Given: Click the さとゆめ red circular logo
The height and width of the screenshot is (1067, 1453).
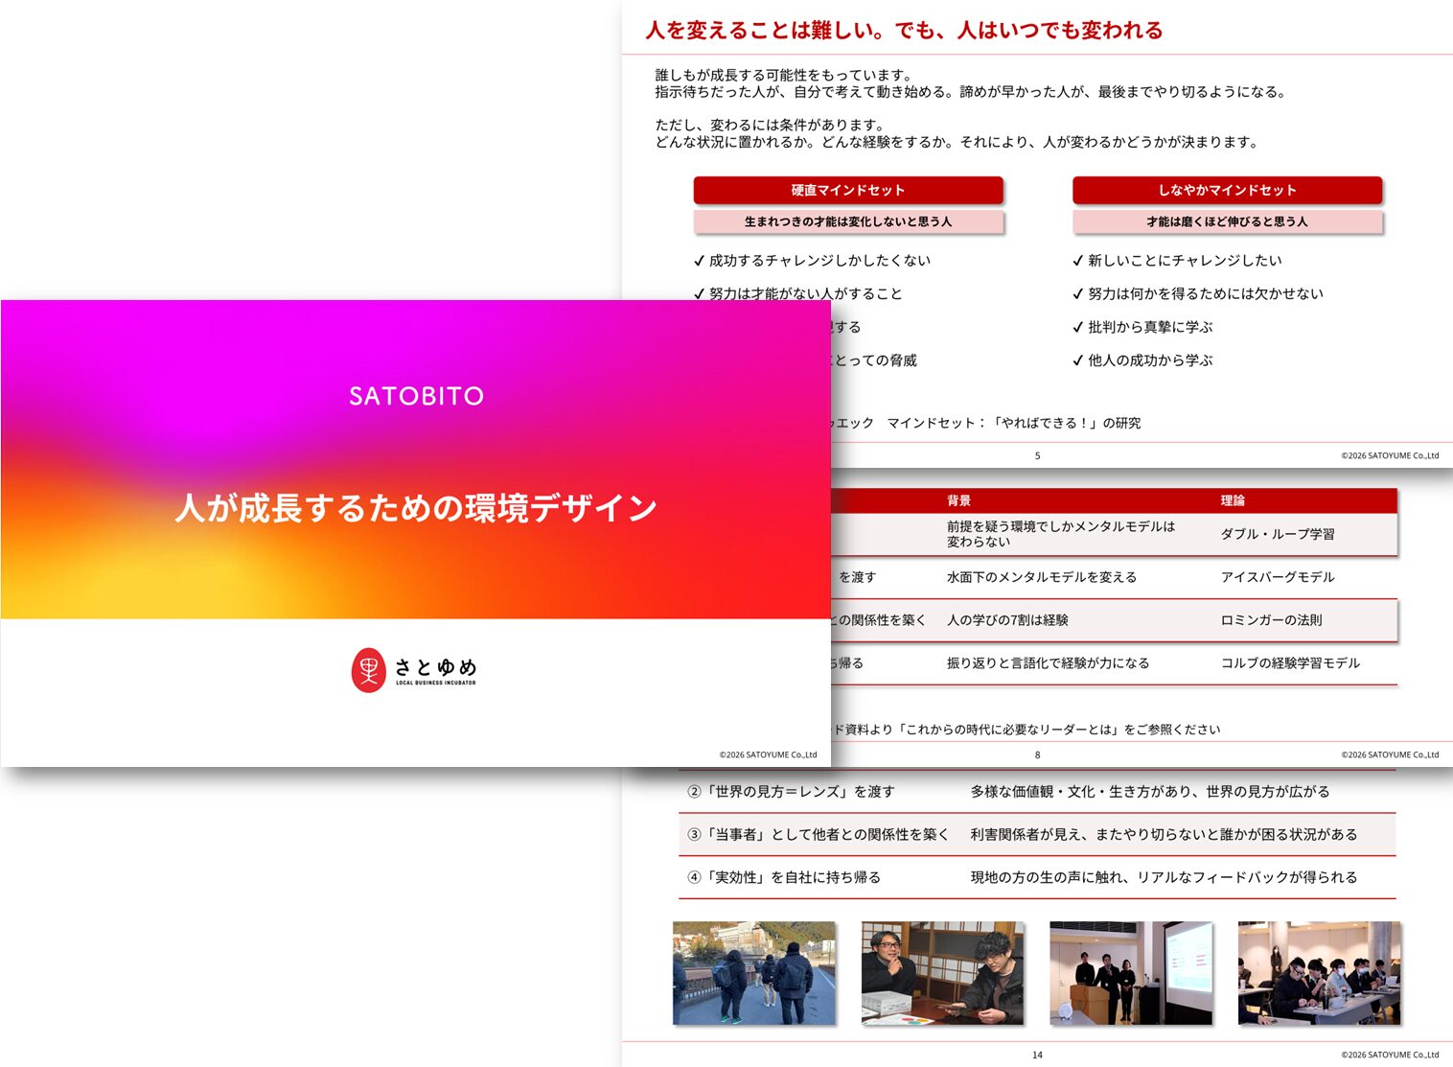Looking at the screenshot, I should coord(368,670).
